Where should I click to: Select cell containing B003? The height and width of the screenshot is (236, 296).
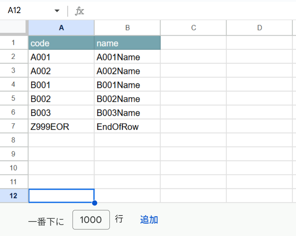61,112
